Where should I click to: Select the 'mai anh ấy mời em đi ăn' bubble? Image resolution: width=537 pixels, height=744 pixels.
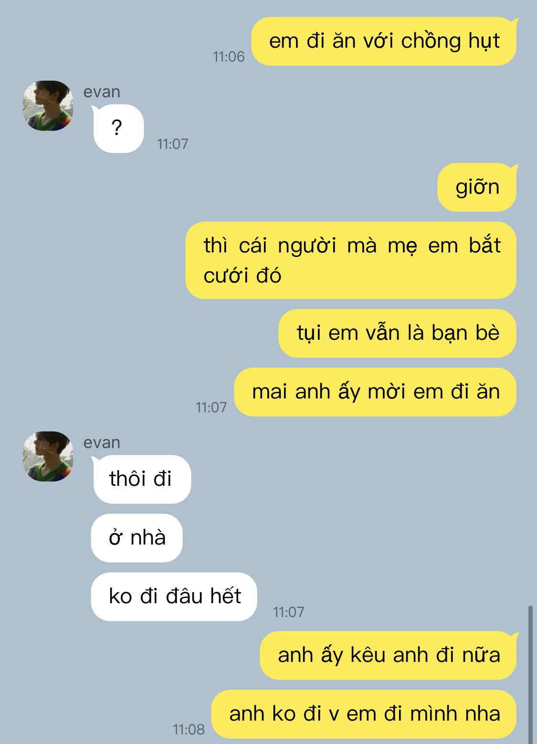[375, 392]
